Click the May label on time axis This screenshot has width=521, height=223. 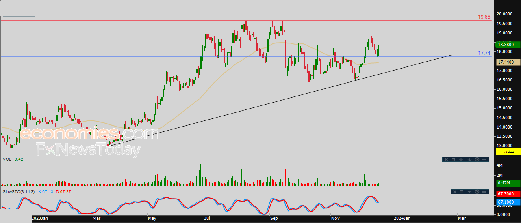152,218
